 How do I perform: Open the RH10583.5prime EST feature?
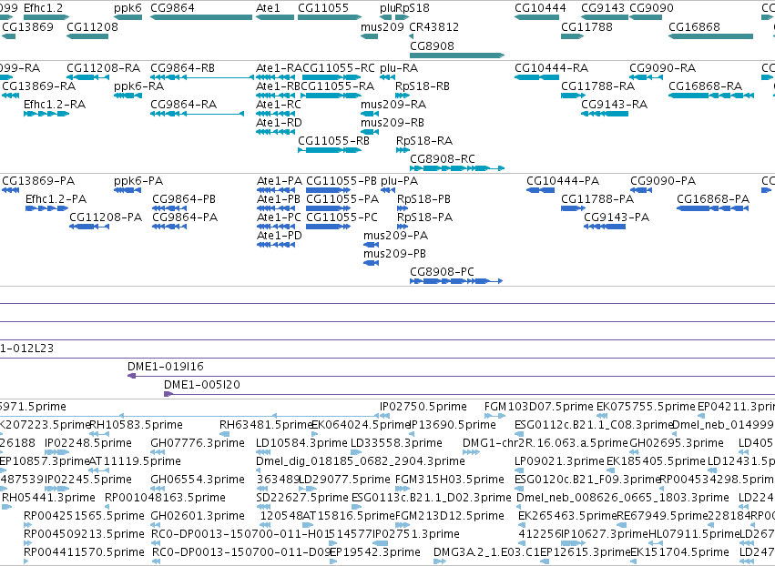99,434
